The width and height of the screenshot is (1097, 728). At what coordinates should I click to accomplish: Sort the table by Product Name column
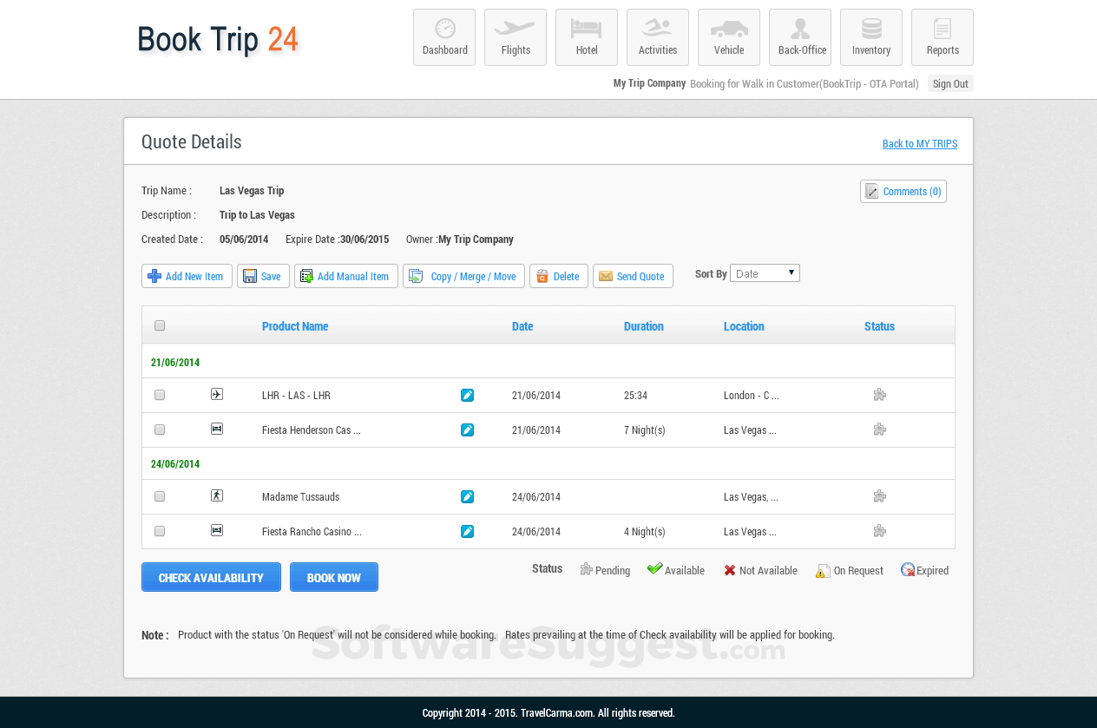coord(295,326)
